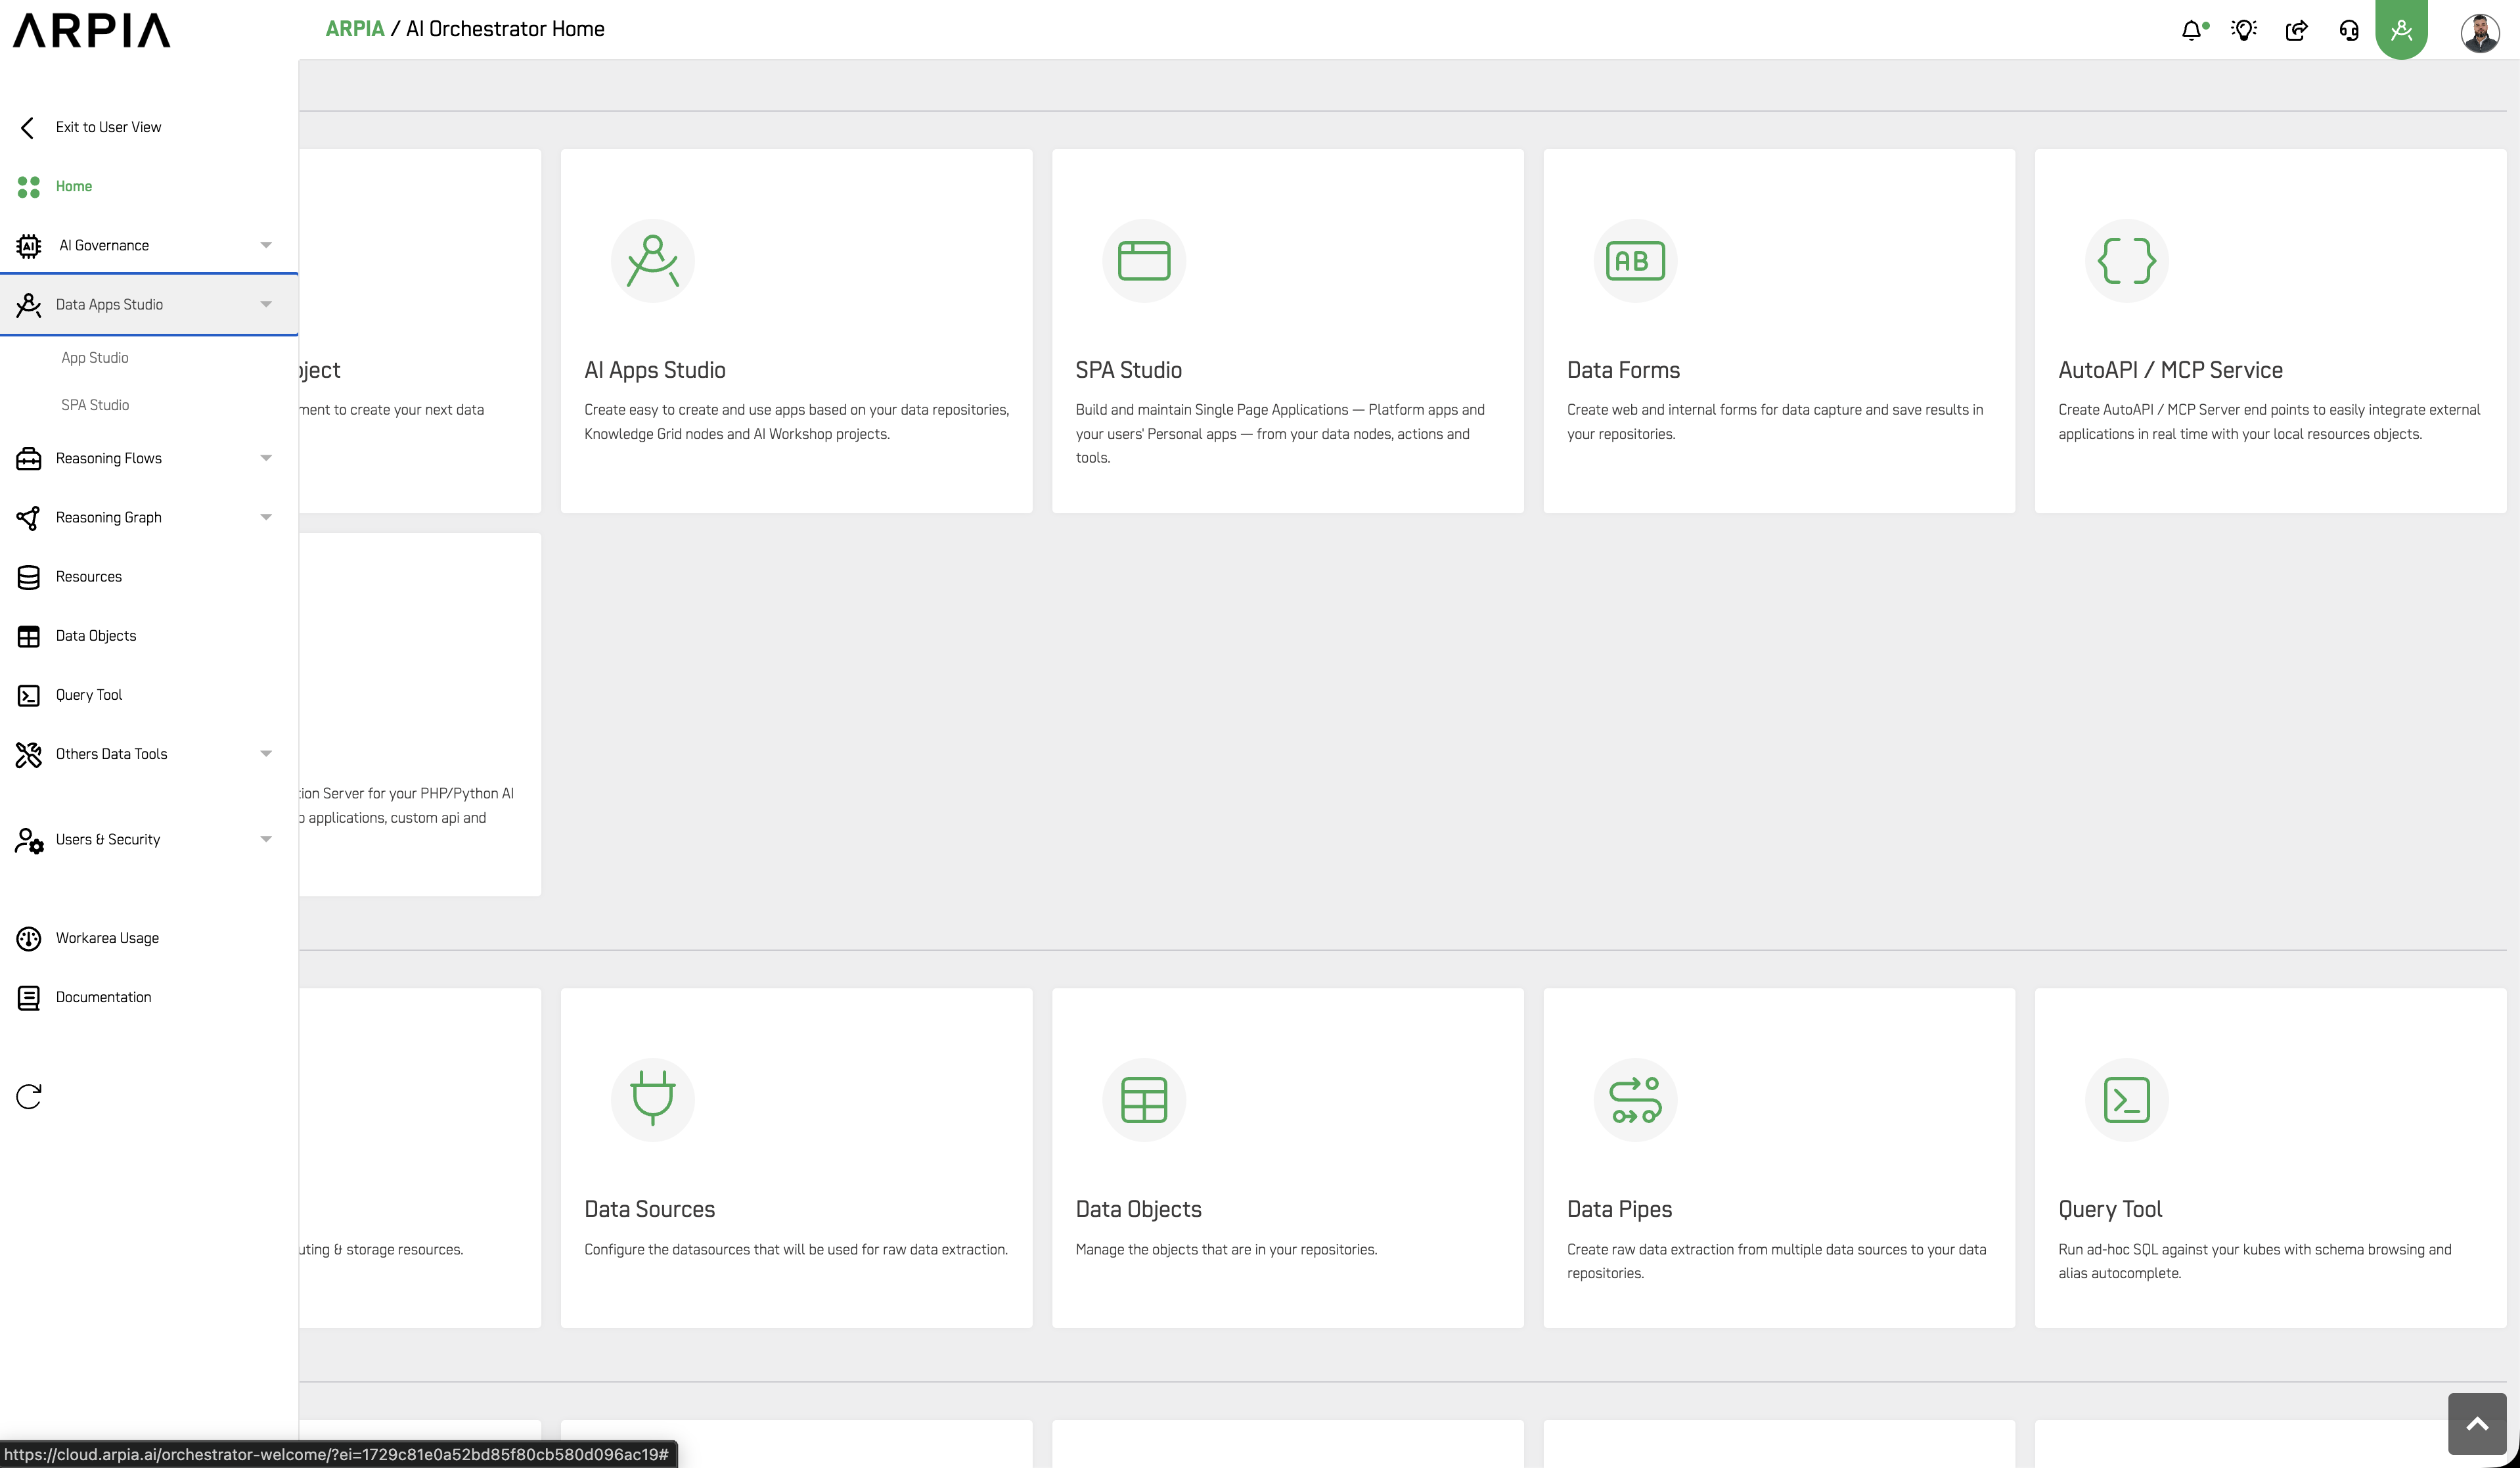2520x1468 pixels.
Task: Click the Others Data Tools wrench icon
Action: pyautogui.click(x=29, y=754)
